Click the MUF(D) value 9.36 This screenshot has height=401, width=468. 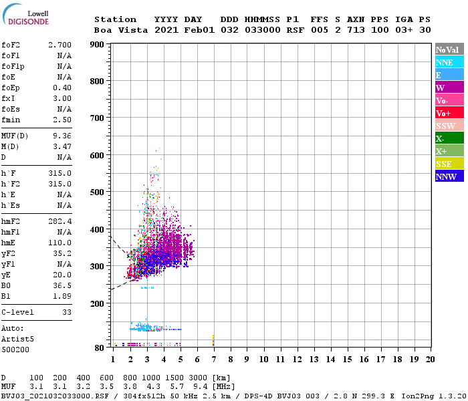coord(62,136)
